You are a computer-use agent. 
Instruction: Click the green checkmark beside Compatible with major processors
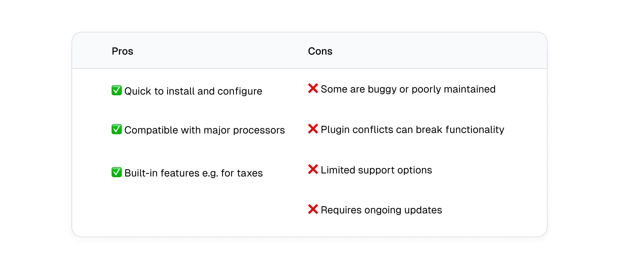(116, 129)
